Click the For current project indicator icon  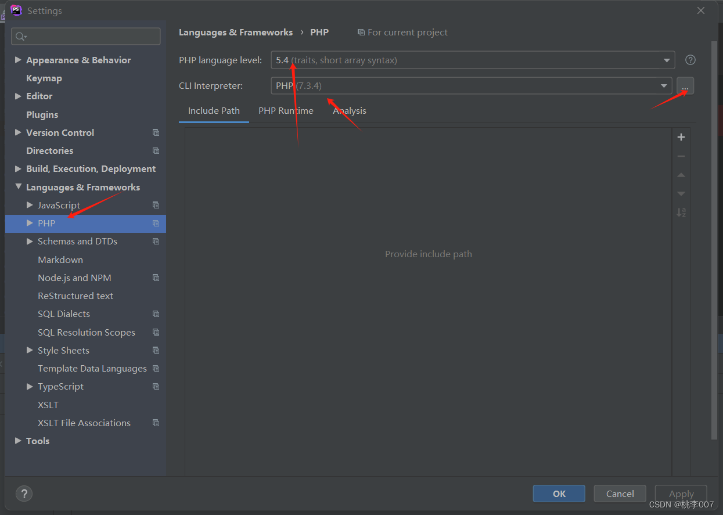361,33
